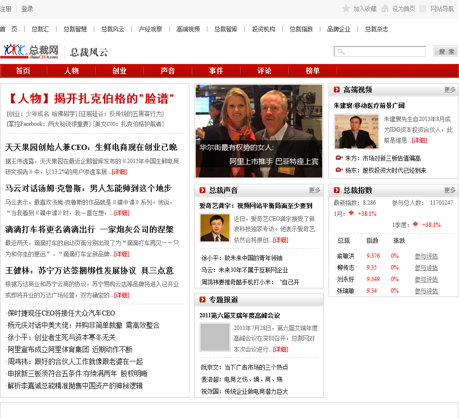Open 徐小平：创业者生死与资本寒冬无关
The width and height of the screenshot is (459, 418).
coord(61,337)
